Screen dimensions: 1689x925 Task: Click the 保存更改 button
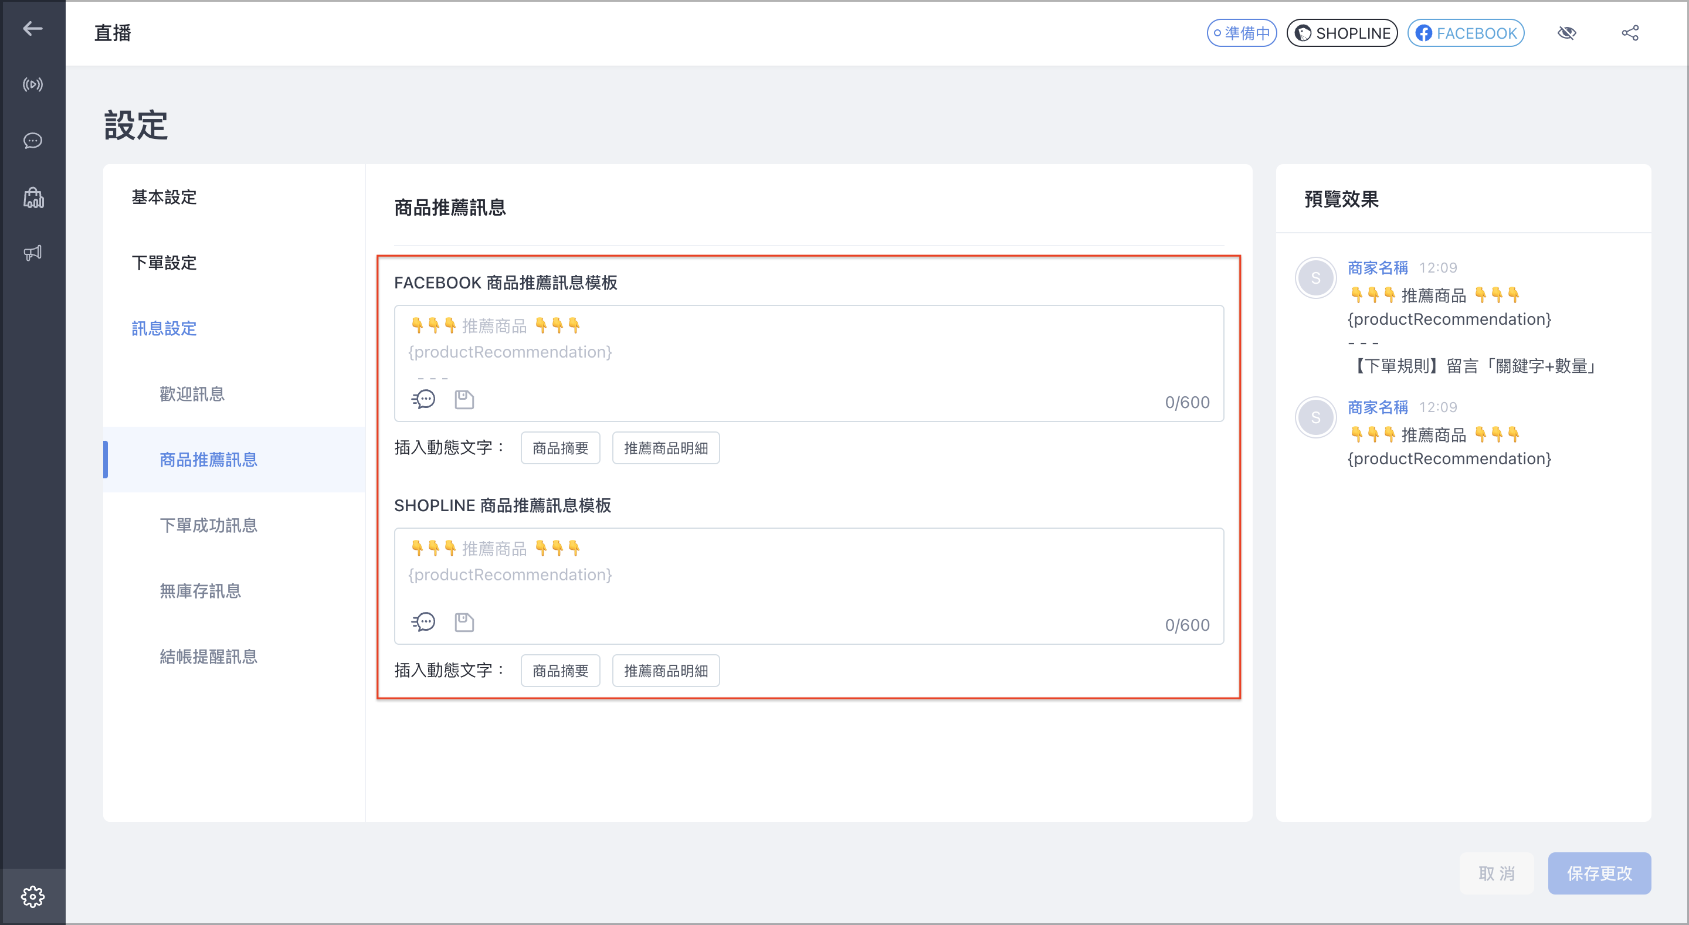pos(1599,873)
